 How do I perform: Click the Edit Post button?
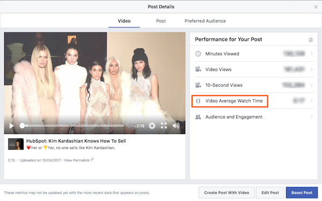coord(270,192)
